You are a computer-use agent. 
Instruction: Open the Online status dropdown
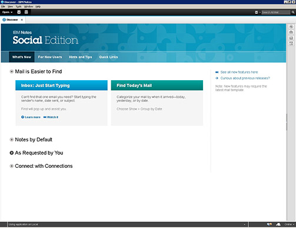pos(290,224)
